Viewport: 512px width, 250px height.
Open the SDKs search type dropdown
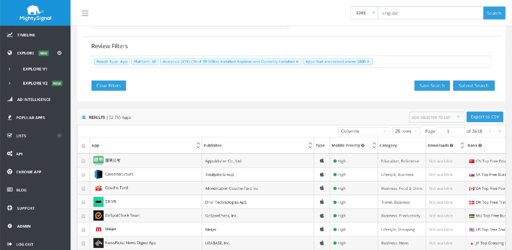(364, 13)
